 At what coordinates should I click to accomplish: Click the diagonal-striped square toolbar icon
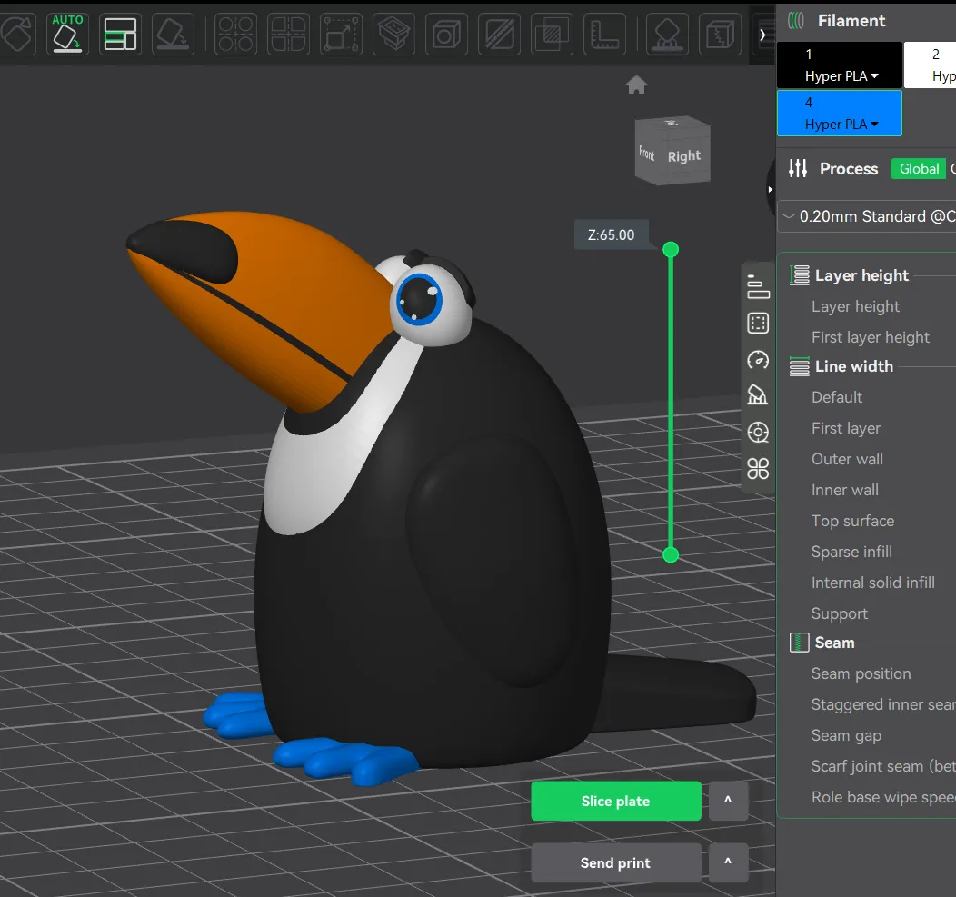(499, 34)
